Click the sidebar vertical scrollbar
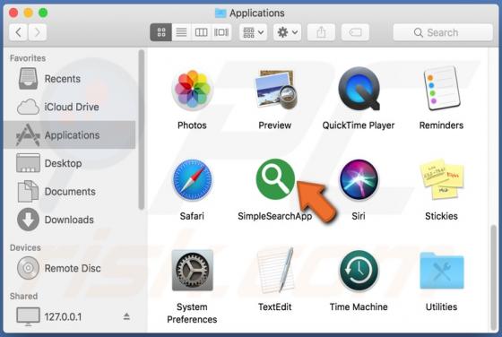The image size is (502, 337). point(142,130)
